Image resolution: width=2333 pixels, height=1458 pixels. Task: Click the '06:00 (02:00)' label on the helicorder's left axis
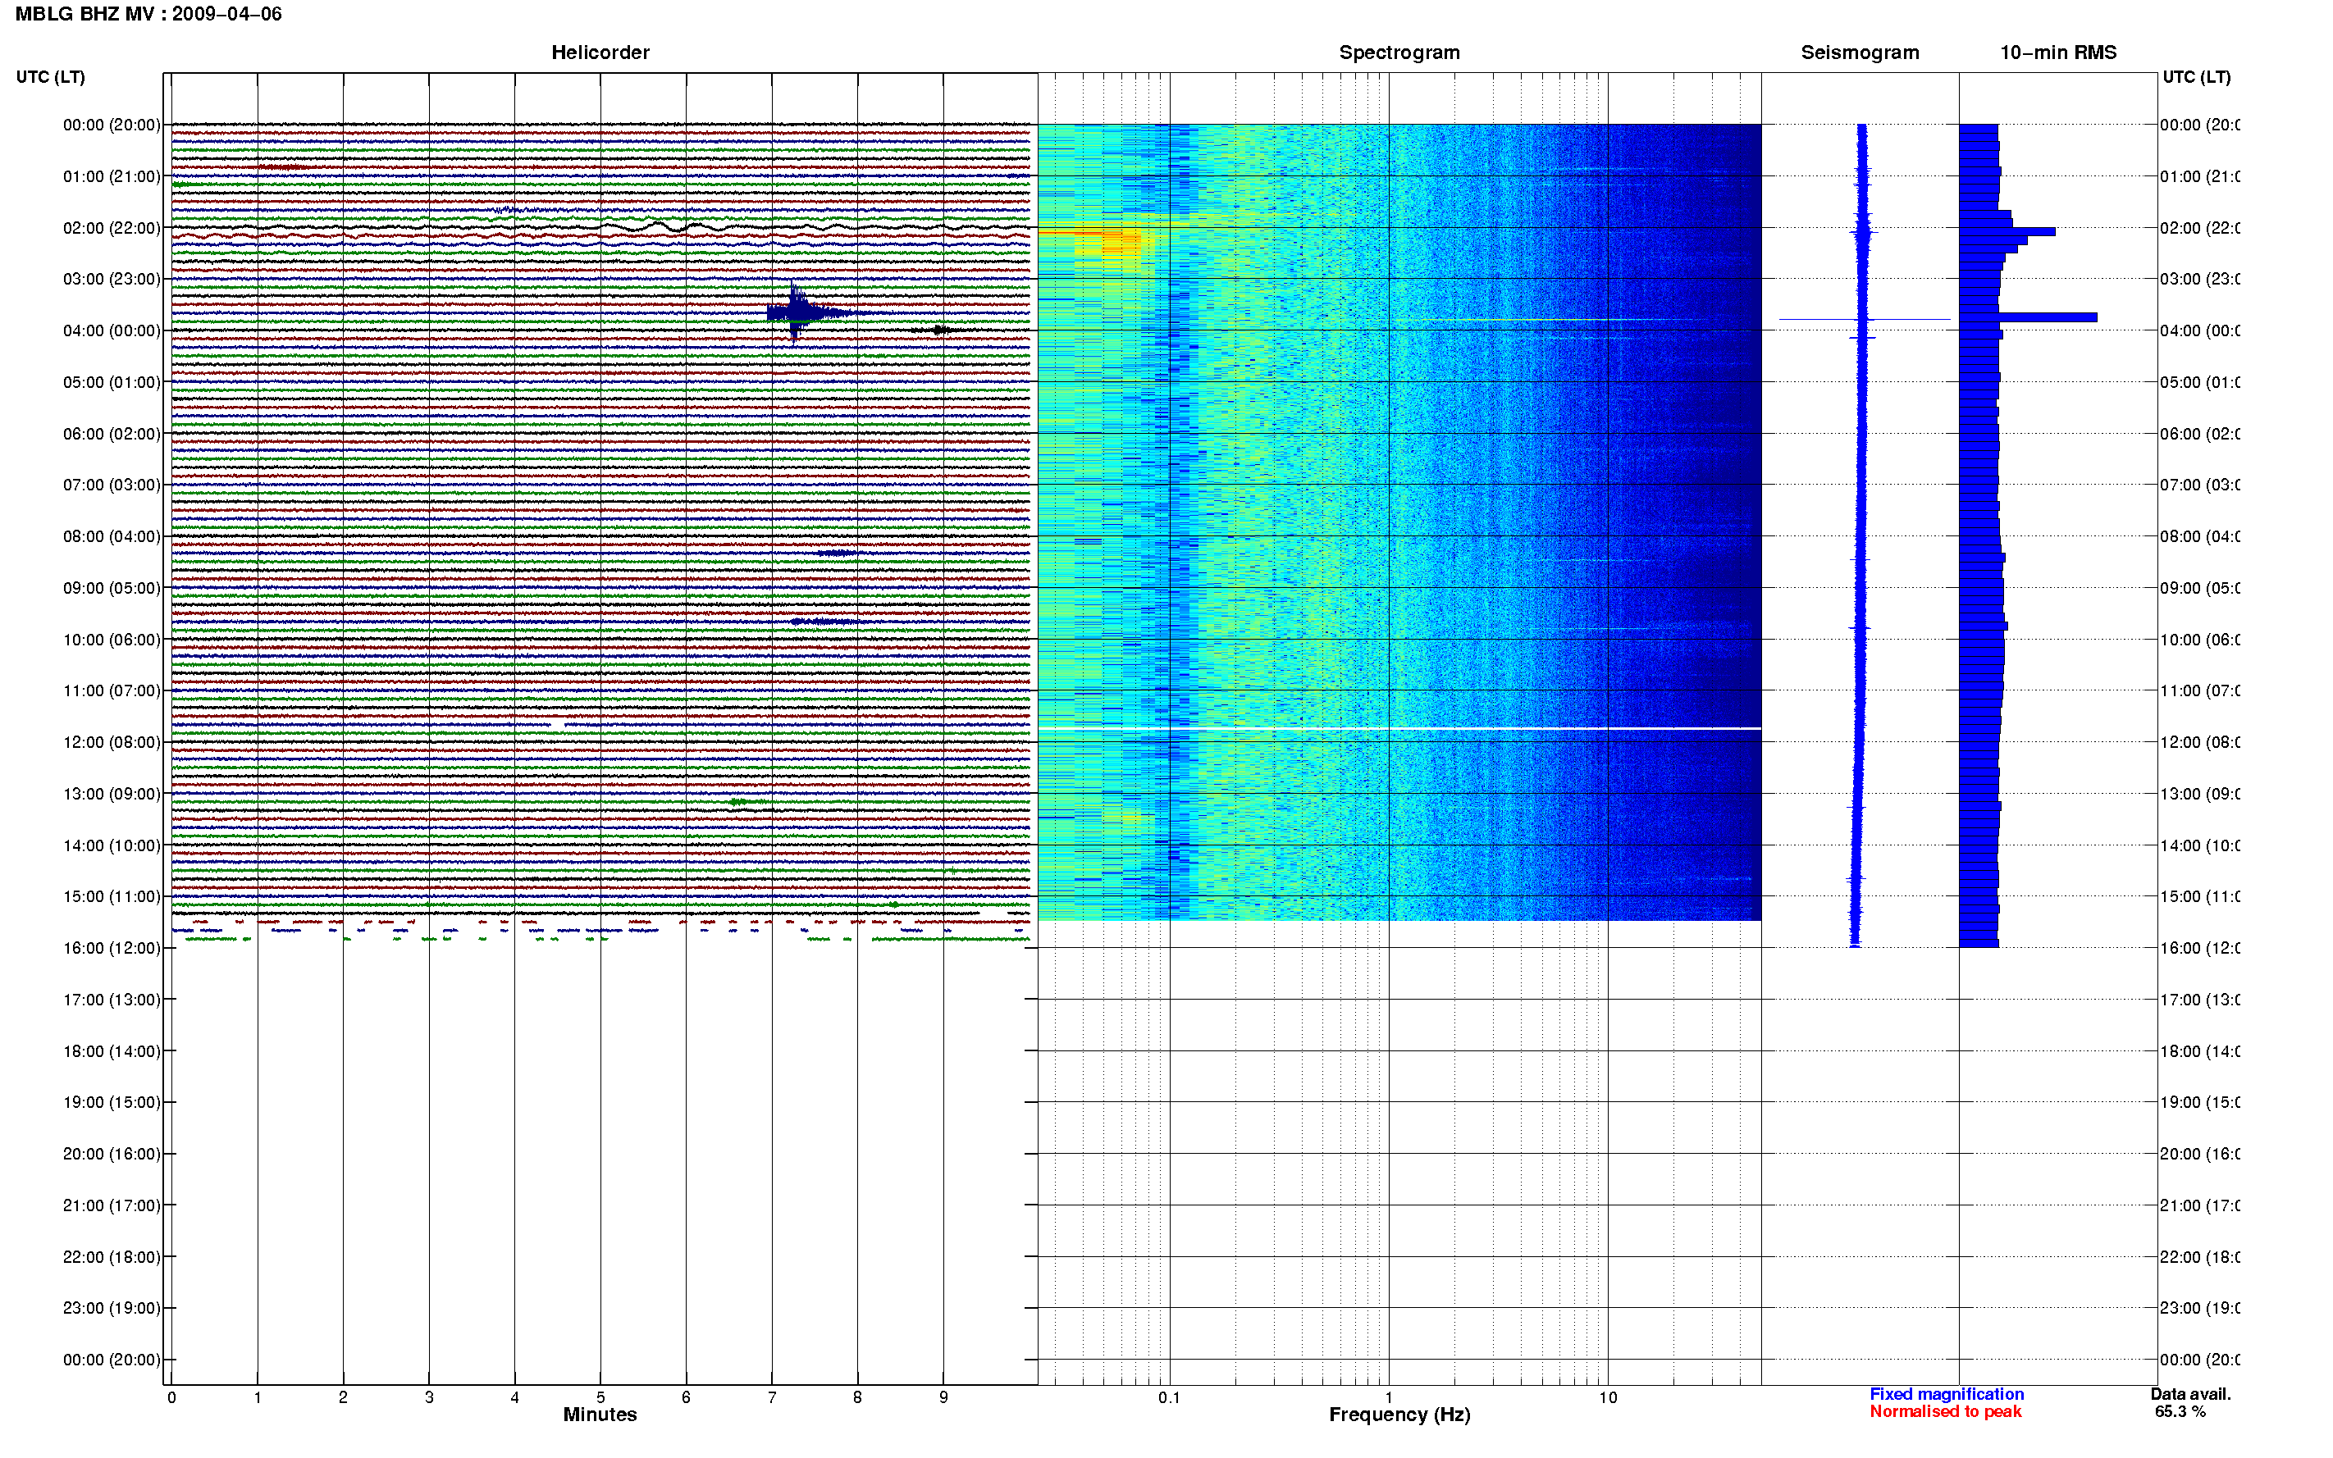[x=112, y=434]
